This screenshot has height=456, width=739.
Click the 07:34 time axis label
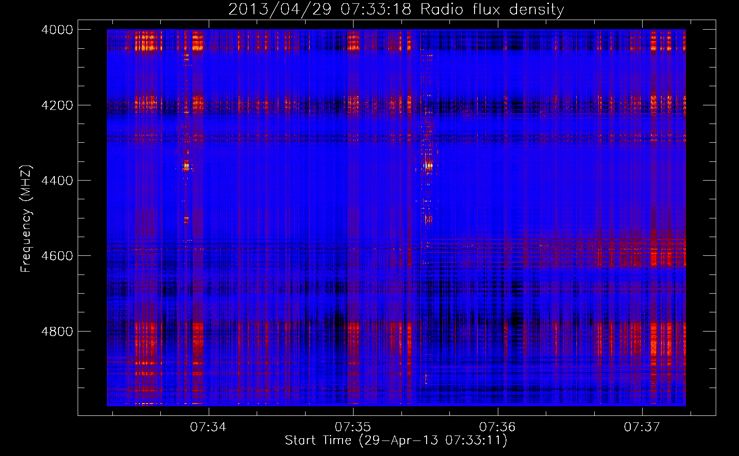[x=208, y=427]
